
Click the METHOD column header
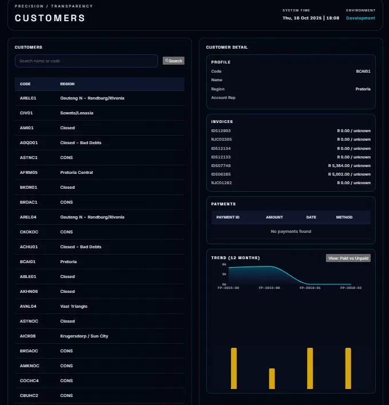[344, 217]
